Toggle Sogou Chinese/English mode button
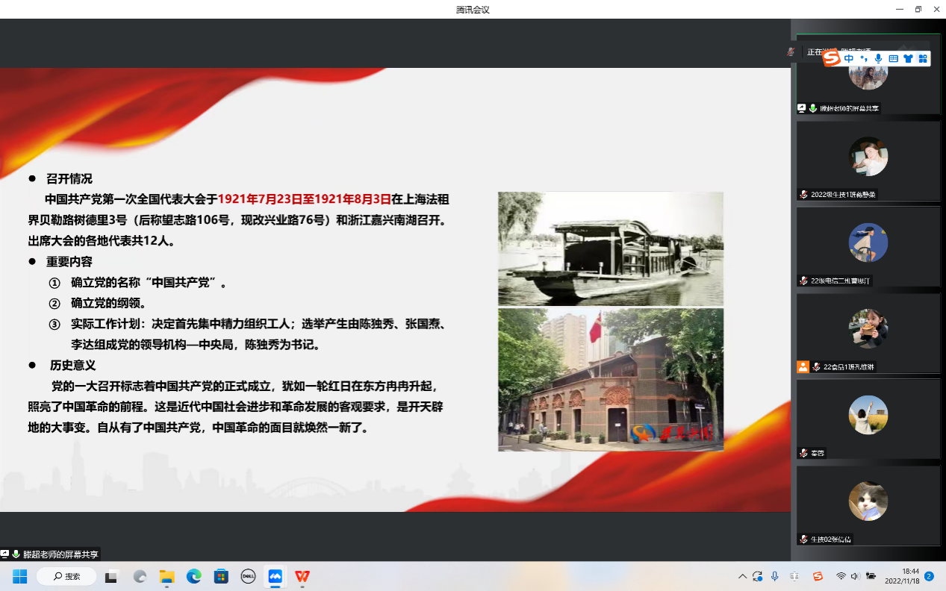The image size is (946, 591). pos(849,58)
